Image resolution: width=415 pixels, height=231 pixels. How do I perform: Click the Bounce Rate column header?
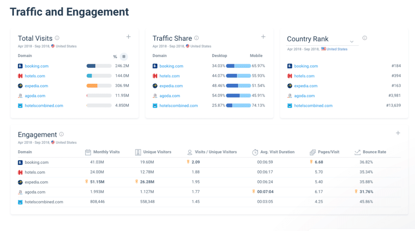tap(374, 152)
